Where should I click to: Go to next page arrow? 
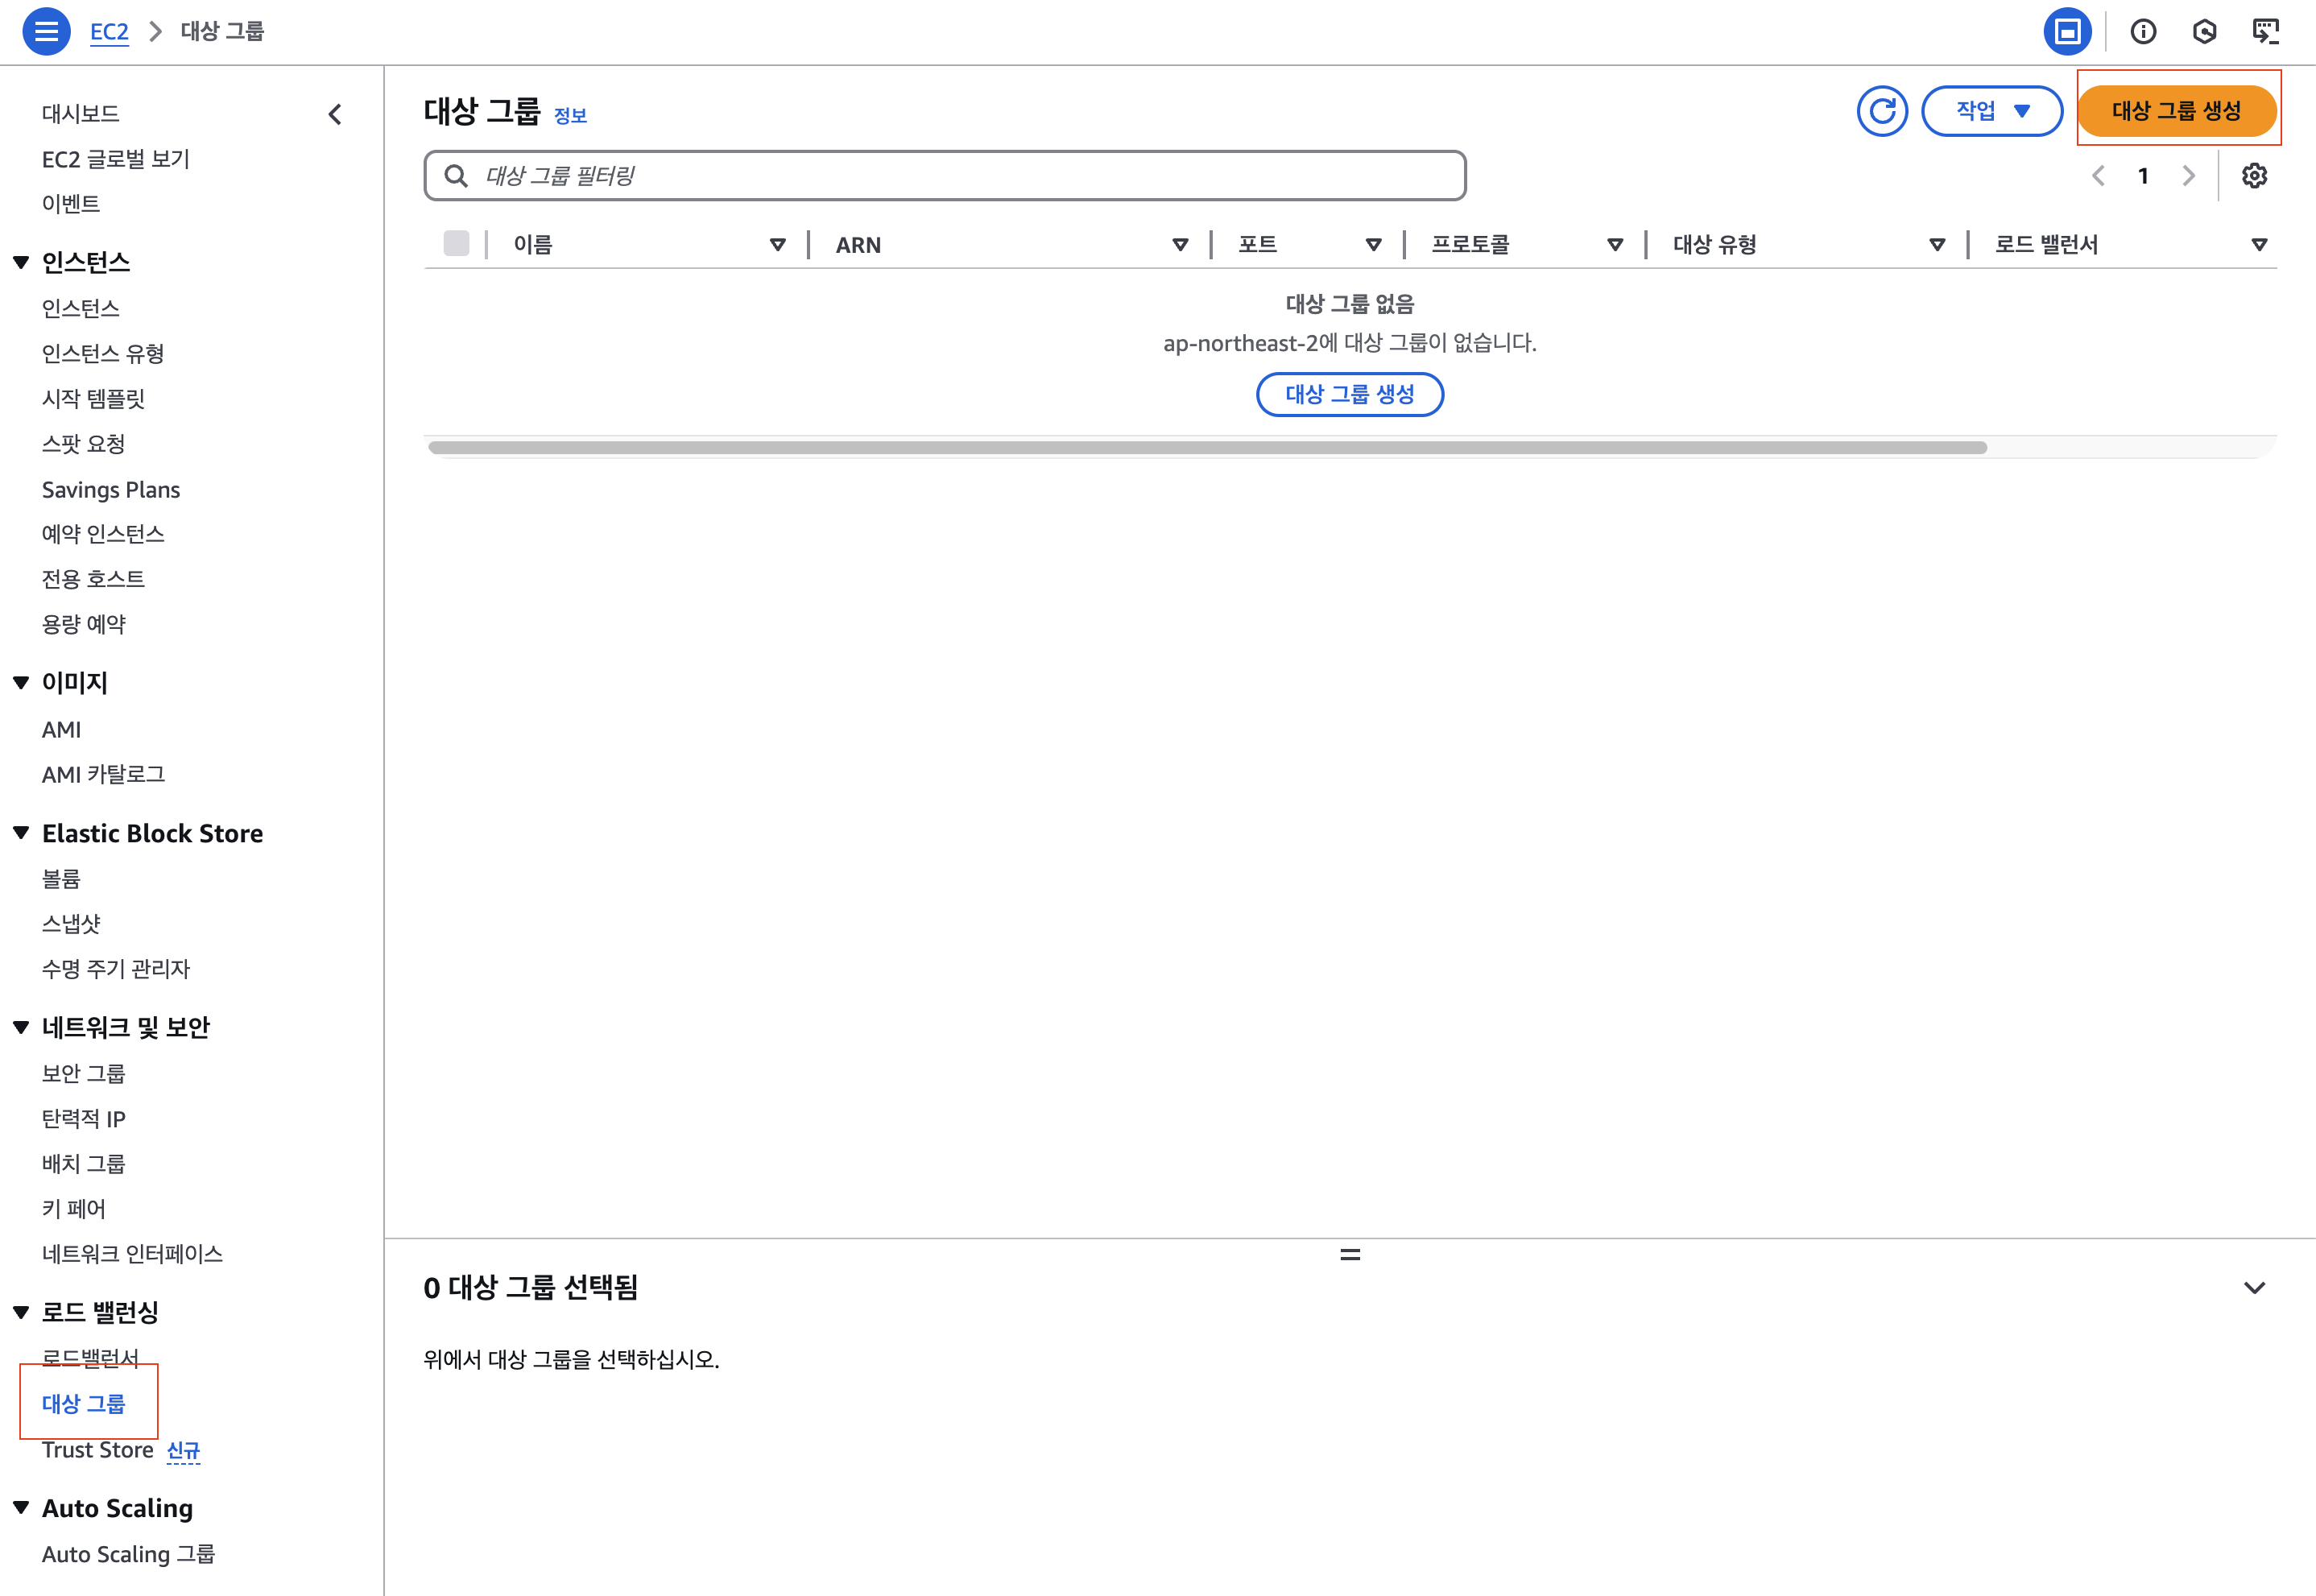[2189, 176]
